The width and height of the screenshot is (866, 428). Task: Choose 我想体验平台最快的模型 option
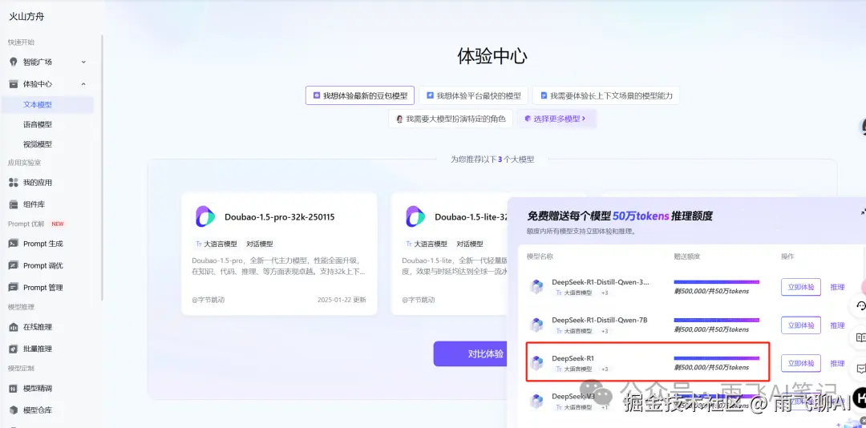[x=473, y=95]
